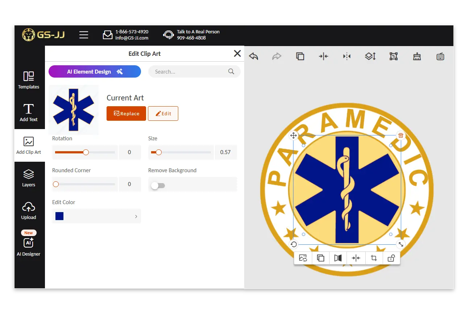Click the clip art search field
This screenshot has height=314, width=469.
(194, 71)
